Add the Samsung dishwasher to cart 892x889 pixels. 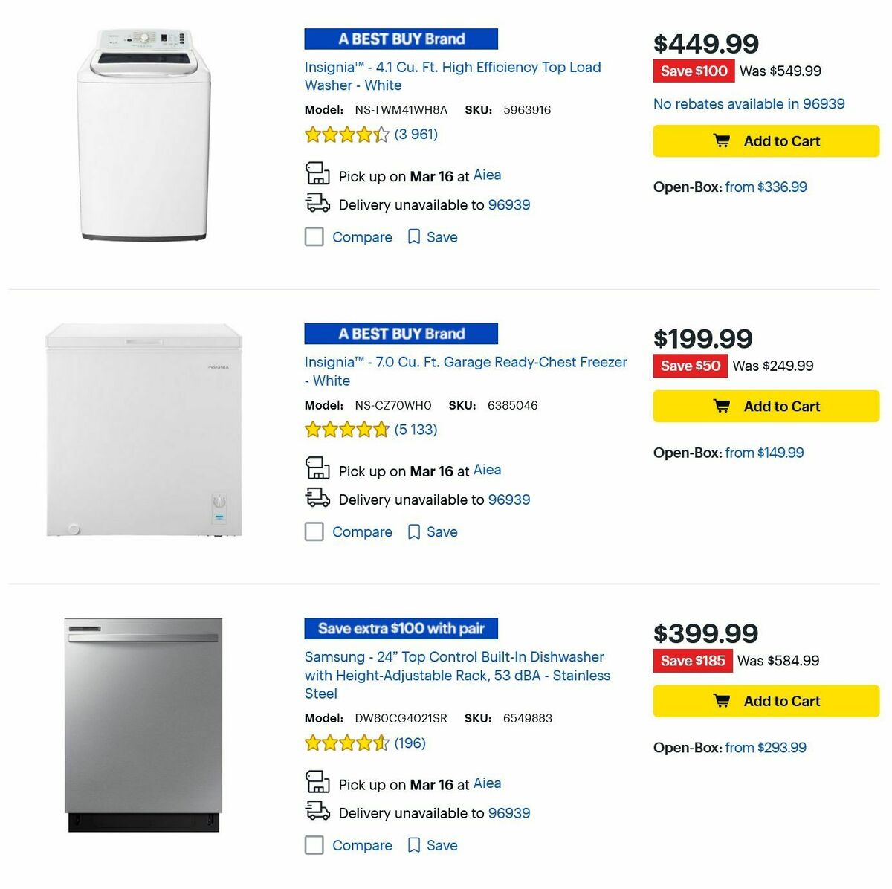point(765,700)
